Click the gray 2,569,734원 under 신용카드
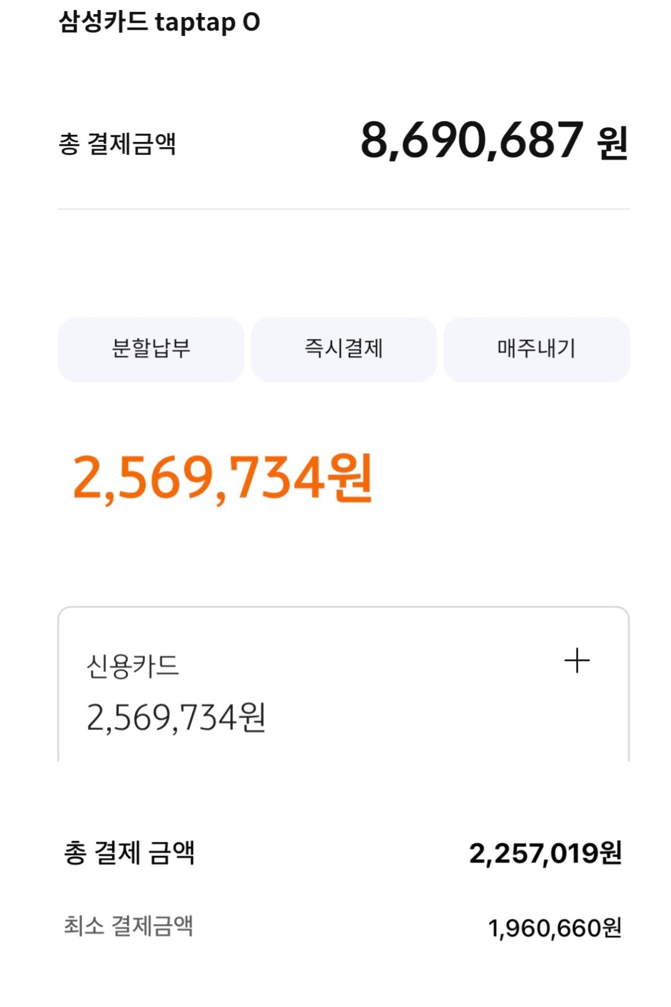Screen dimensions: 671x1007 176,718
